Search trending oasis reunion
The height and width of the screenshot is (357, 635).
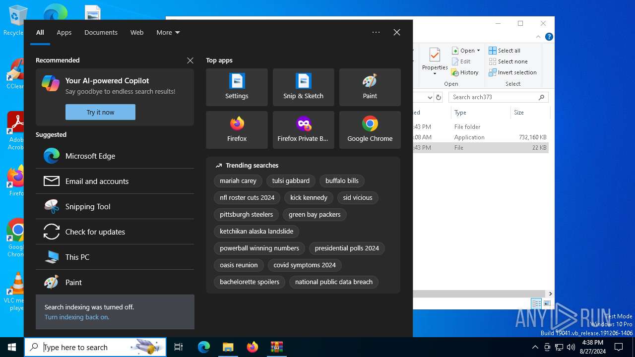click(x=239, y=265)
